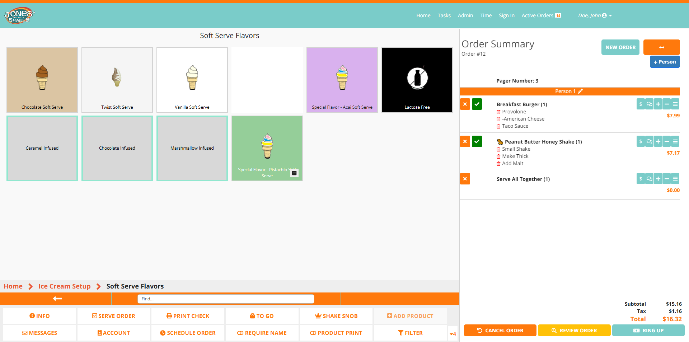Decrease quantity of Breakfast Burger with minus
The height and width of the screenshot is (342, 689).
[666, 104]
